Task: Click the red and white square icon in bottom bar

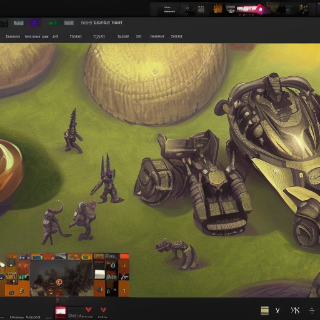Action: pyautogui.click(x=61, y=312)
